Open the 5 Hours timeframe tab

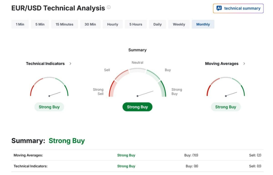[135, 24]
